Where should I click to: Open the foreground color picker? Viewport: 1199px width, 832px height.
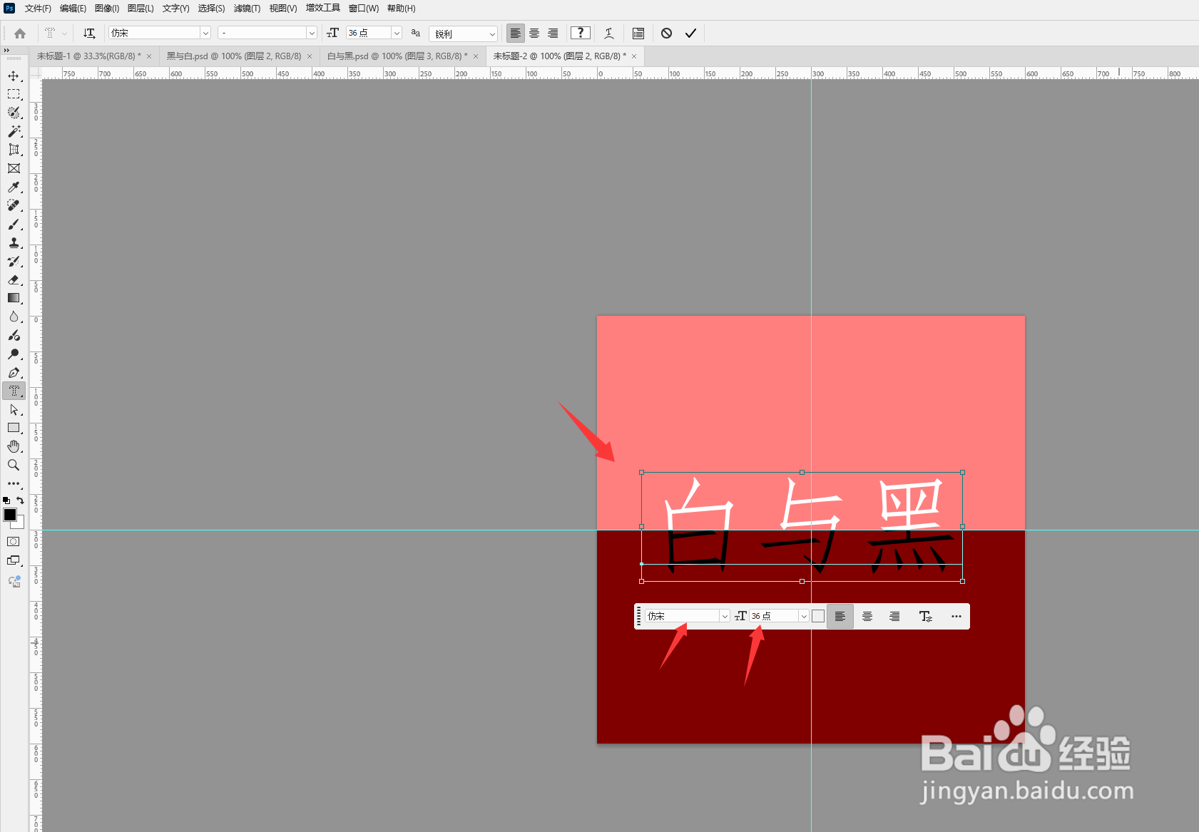10,515
